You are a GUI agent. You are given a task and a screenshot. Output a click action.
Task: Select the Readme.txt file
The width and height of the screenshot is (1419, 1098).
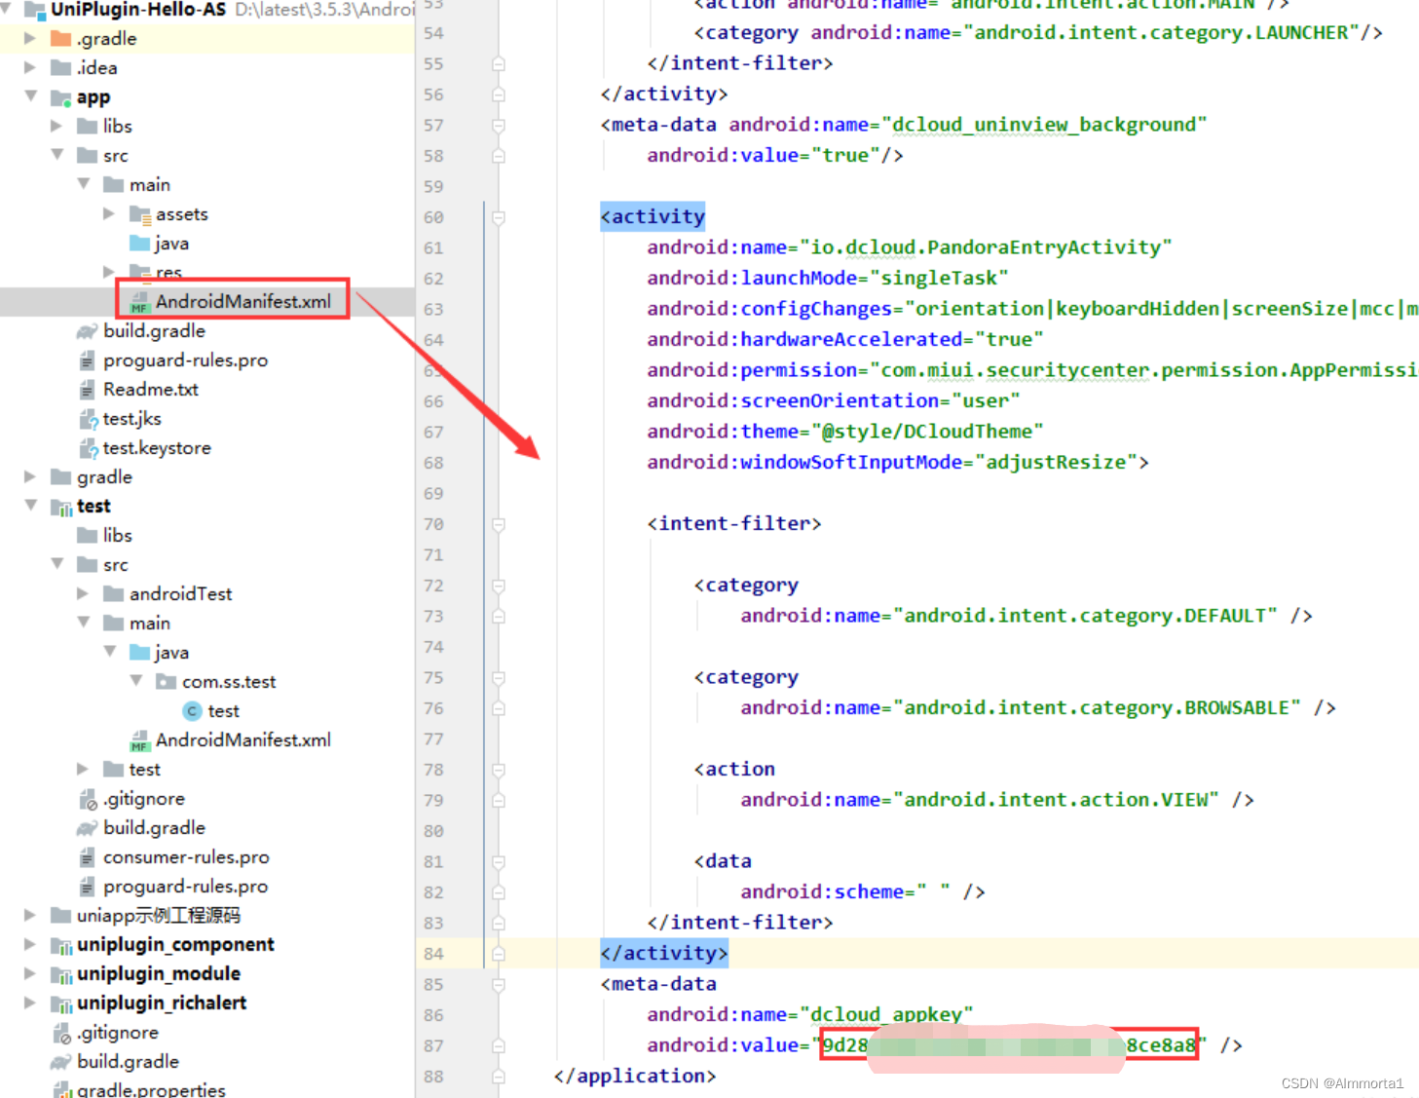(x=151, y=390)
